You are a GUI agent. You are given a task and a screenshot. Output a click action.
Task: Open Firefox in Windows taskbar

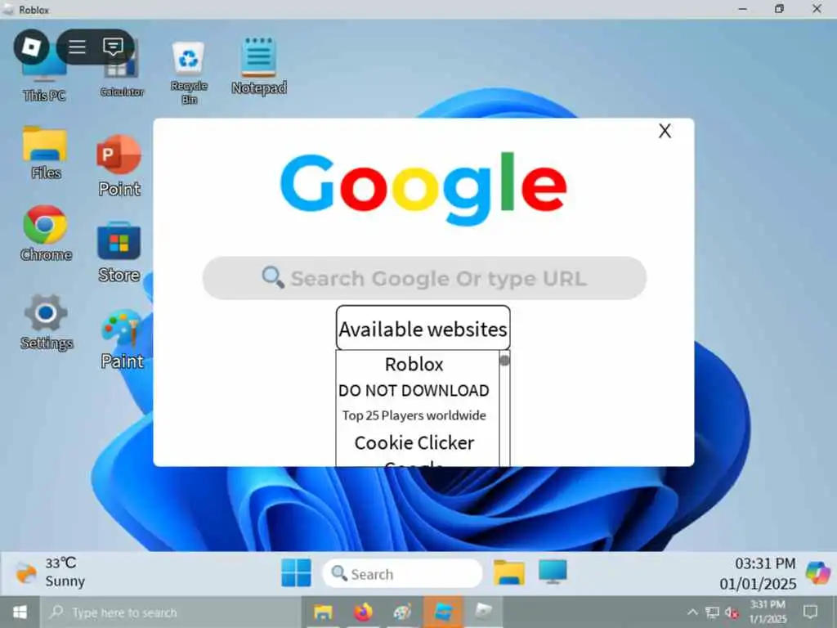363,612
